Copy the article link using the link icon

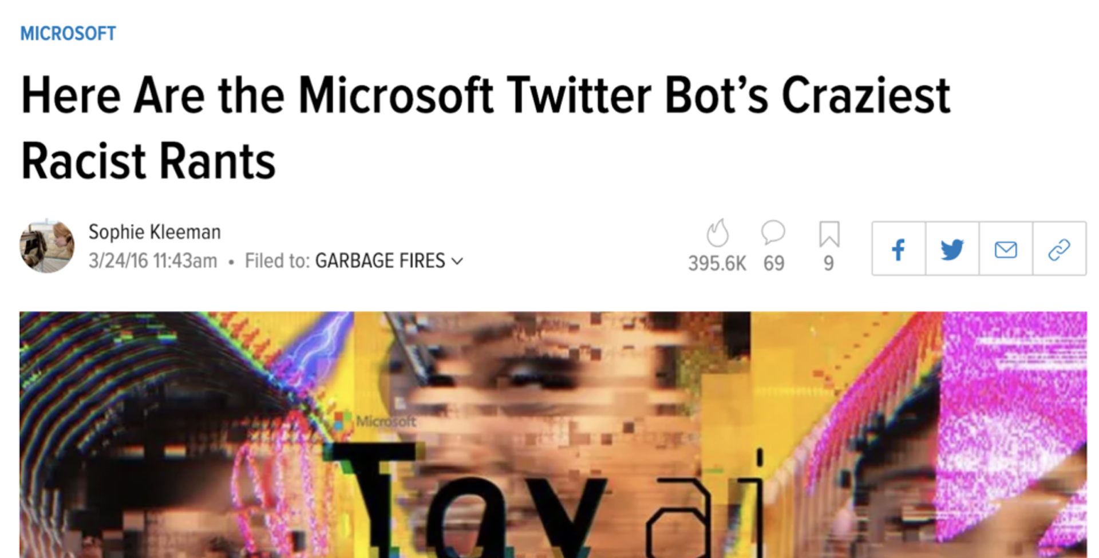(x=1060, y=248)
